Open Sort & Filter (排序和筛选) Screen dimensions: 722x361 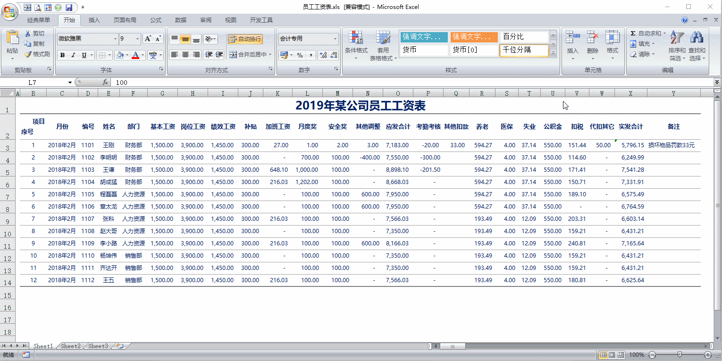677,46
